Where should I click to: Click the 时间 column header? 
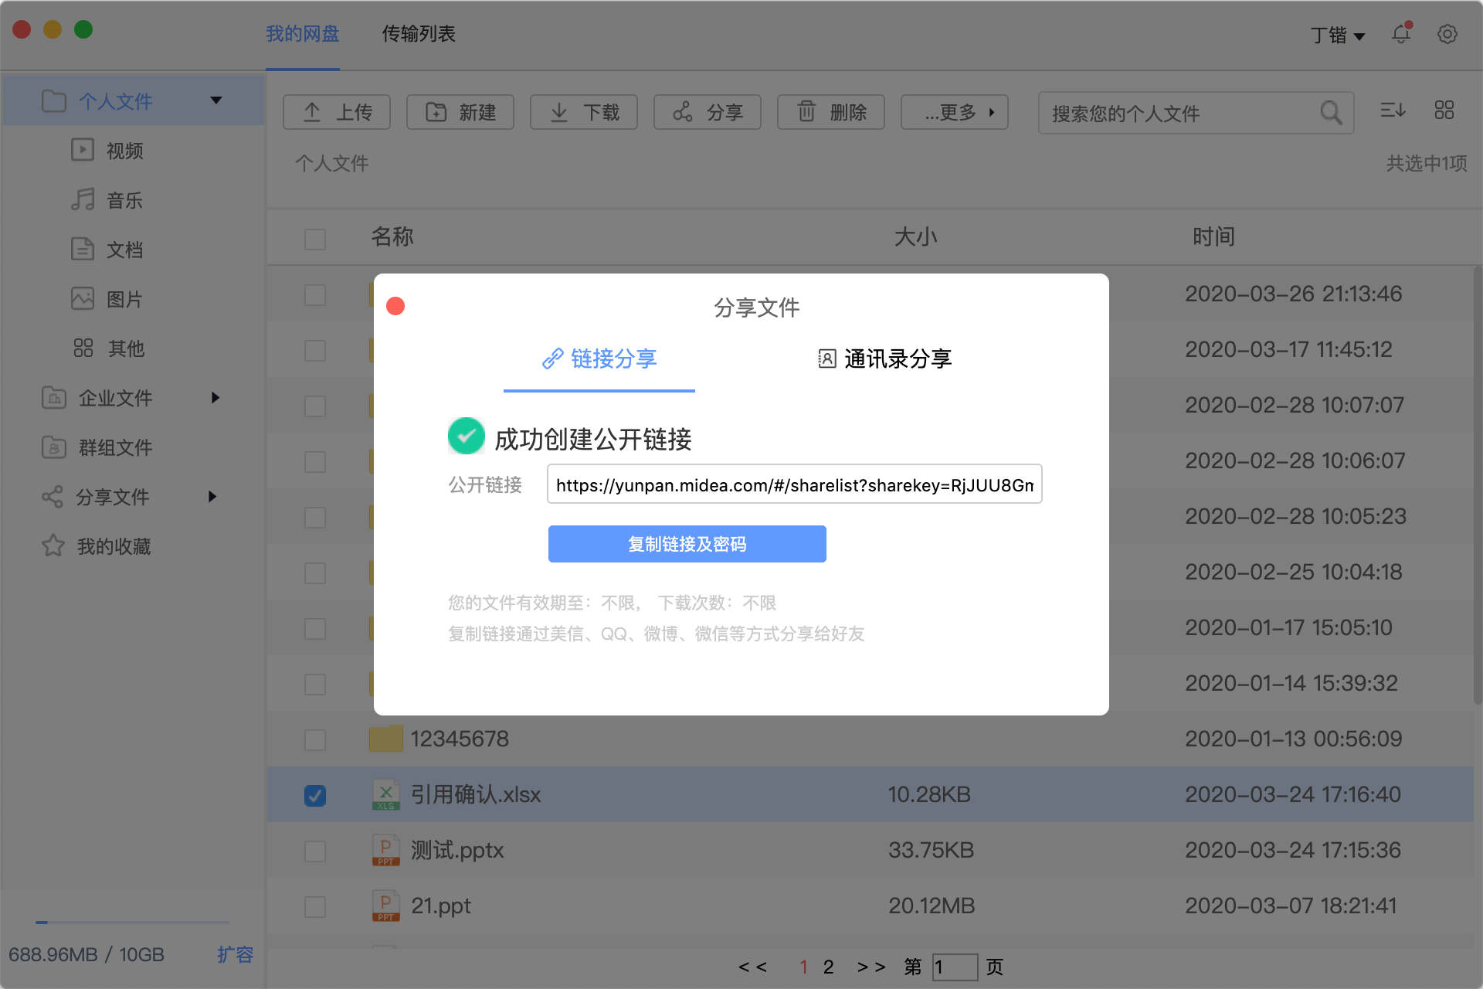click(x=1213, y=236)
